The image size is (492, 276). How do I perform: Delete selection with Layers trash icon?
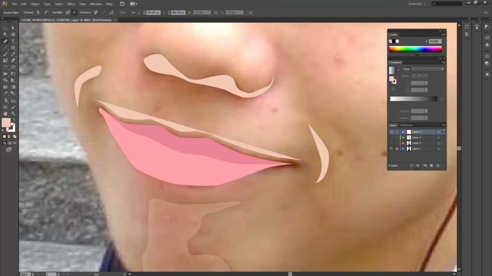tap(438, 165)
